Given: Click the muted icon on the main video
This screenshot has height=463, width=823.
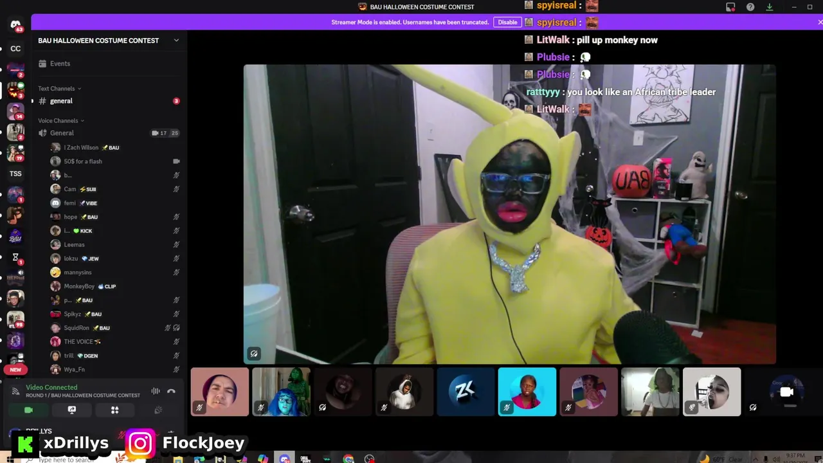Looking at the screenshot, I should 254,354.
